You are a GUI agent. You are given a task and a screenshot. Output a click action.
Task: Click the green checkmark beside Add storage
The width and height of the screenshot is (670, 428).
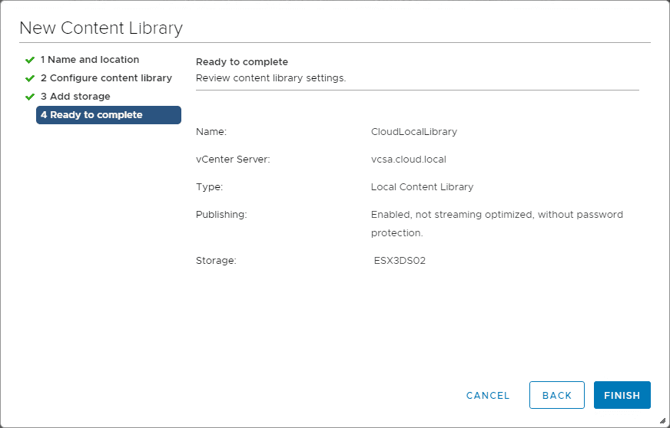coord(30,97)
